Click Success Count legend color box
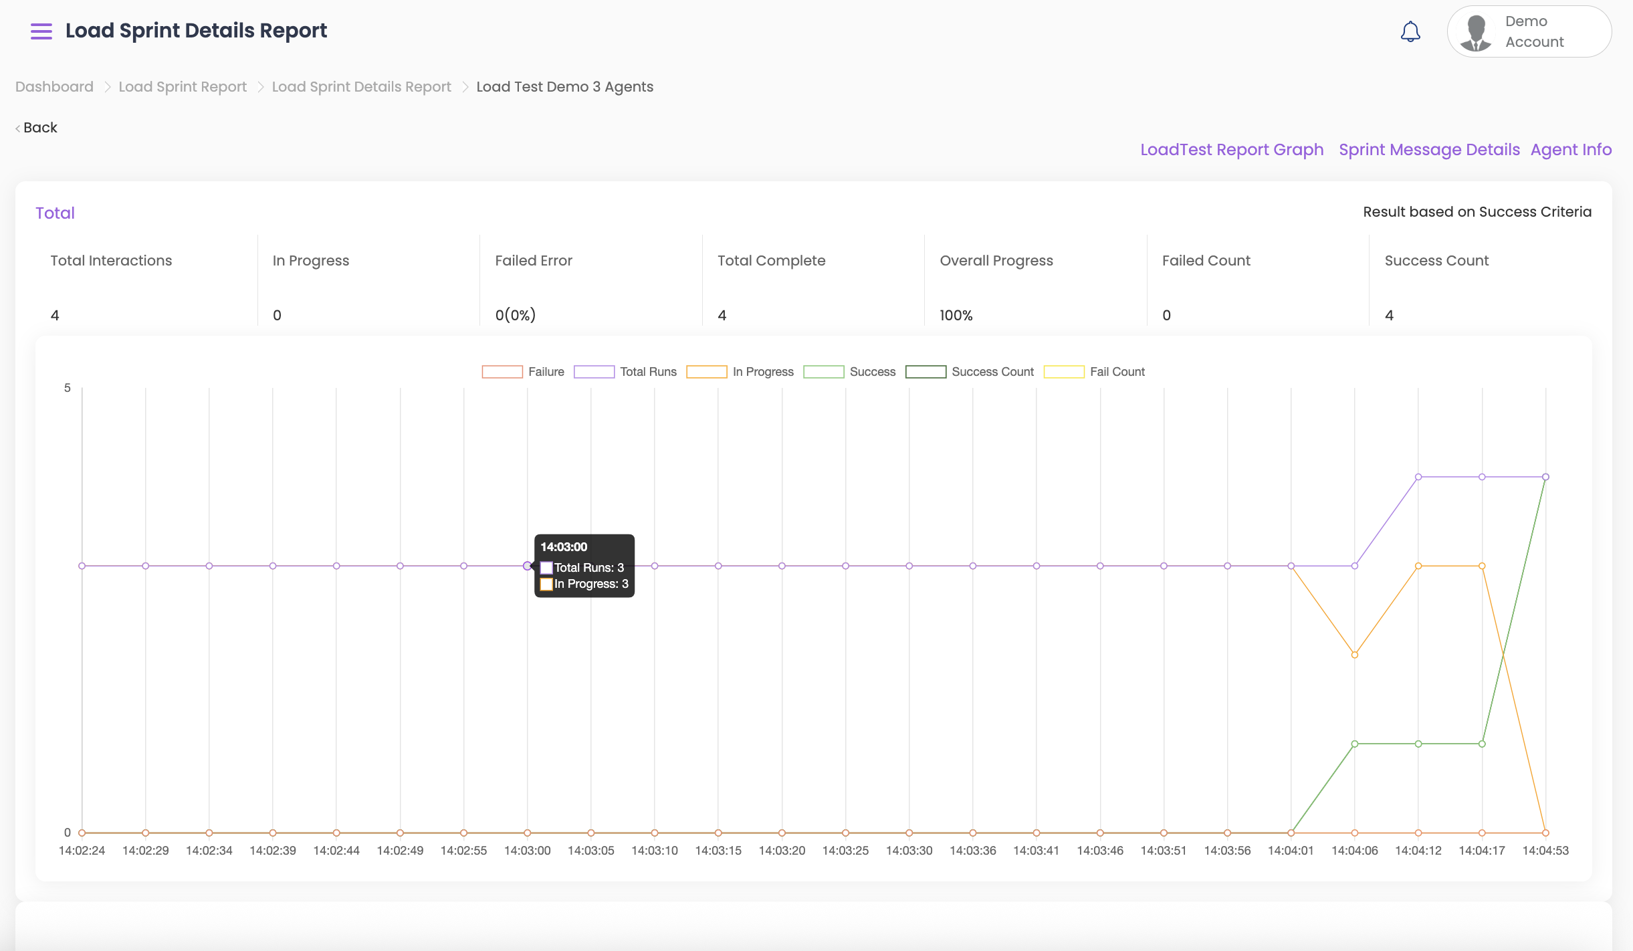Viewport: 1633px width, 951px height. pyautogui.click(x=926, y=372)
